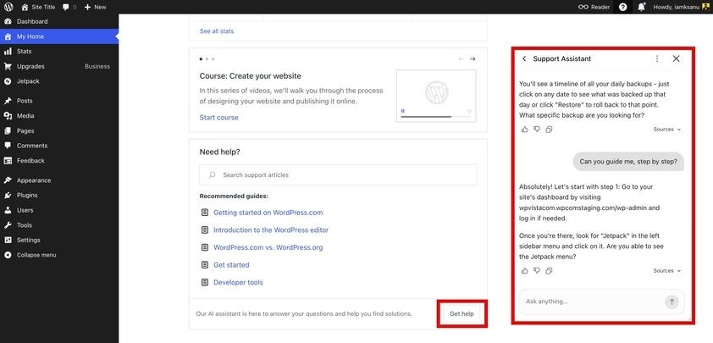Click the See all stats link
The image size is (713, 343).
(x=217, y=31)
